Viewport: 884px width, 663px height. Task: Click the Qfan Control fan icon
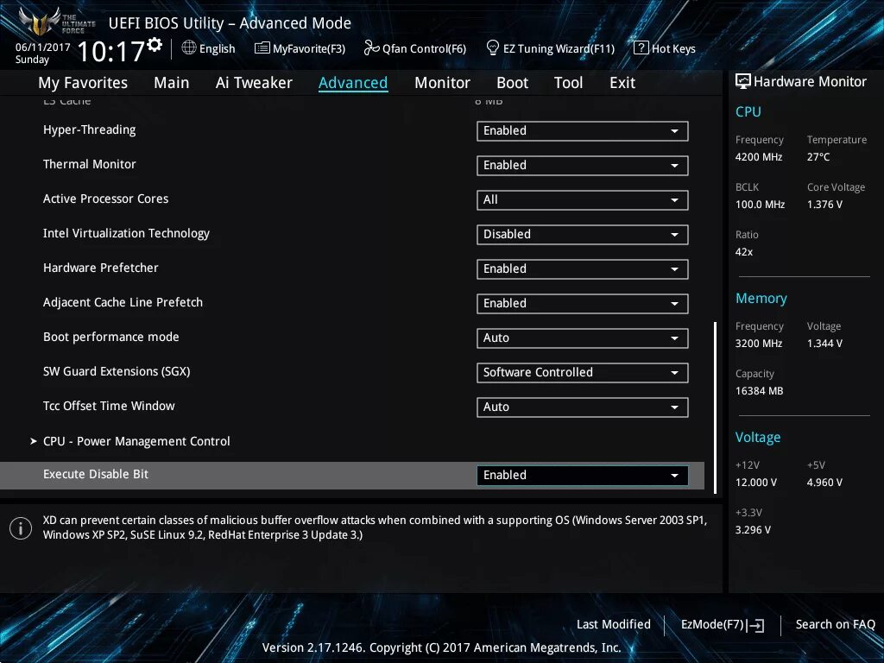point(371,48)
